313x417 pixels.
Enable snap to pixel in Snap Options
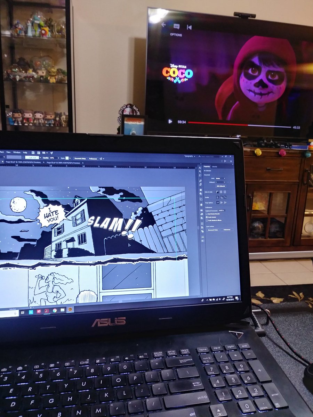(222, 203)
